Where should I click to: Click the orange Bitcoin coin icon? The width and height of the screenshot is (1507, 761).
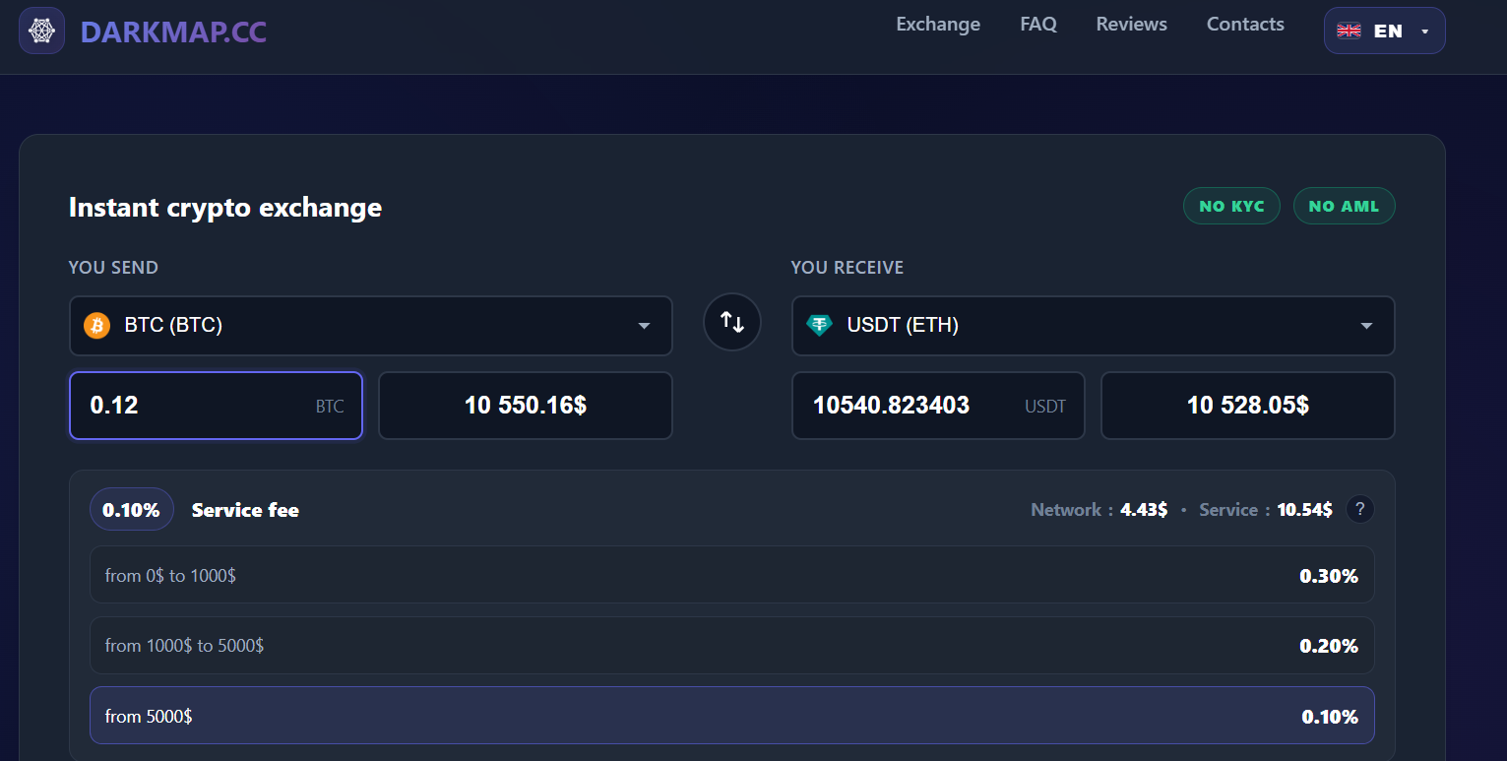tap(96, 325)
